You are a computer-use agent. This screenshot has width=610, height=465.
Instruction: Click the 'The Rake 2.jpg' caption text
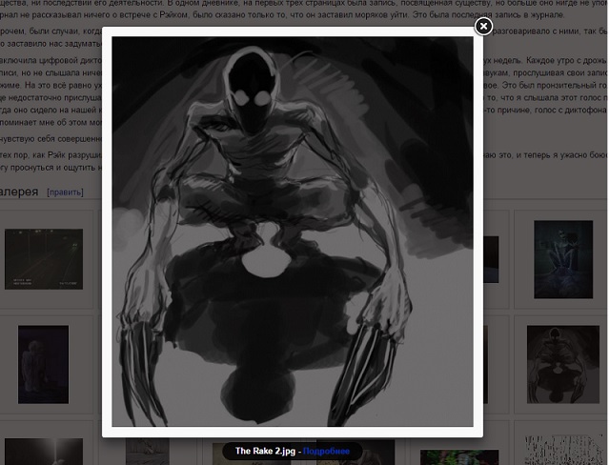point(263,451)
